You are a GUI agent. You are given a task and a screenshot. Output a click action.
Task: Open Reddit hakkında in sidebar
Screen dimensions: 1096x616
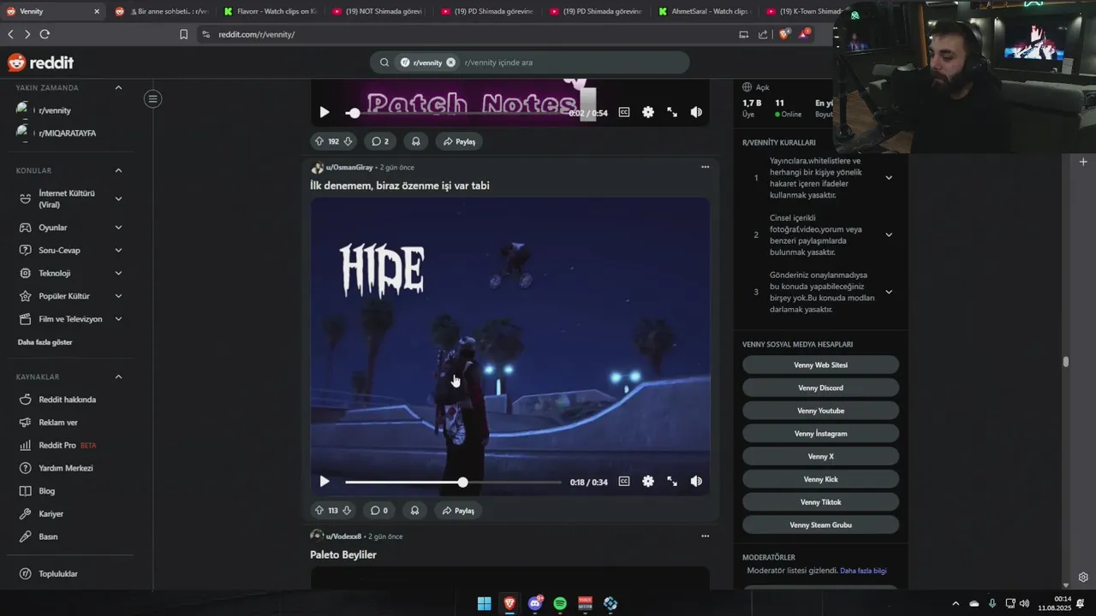pyautogui.click(x=68, y=400)
